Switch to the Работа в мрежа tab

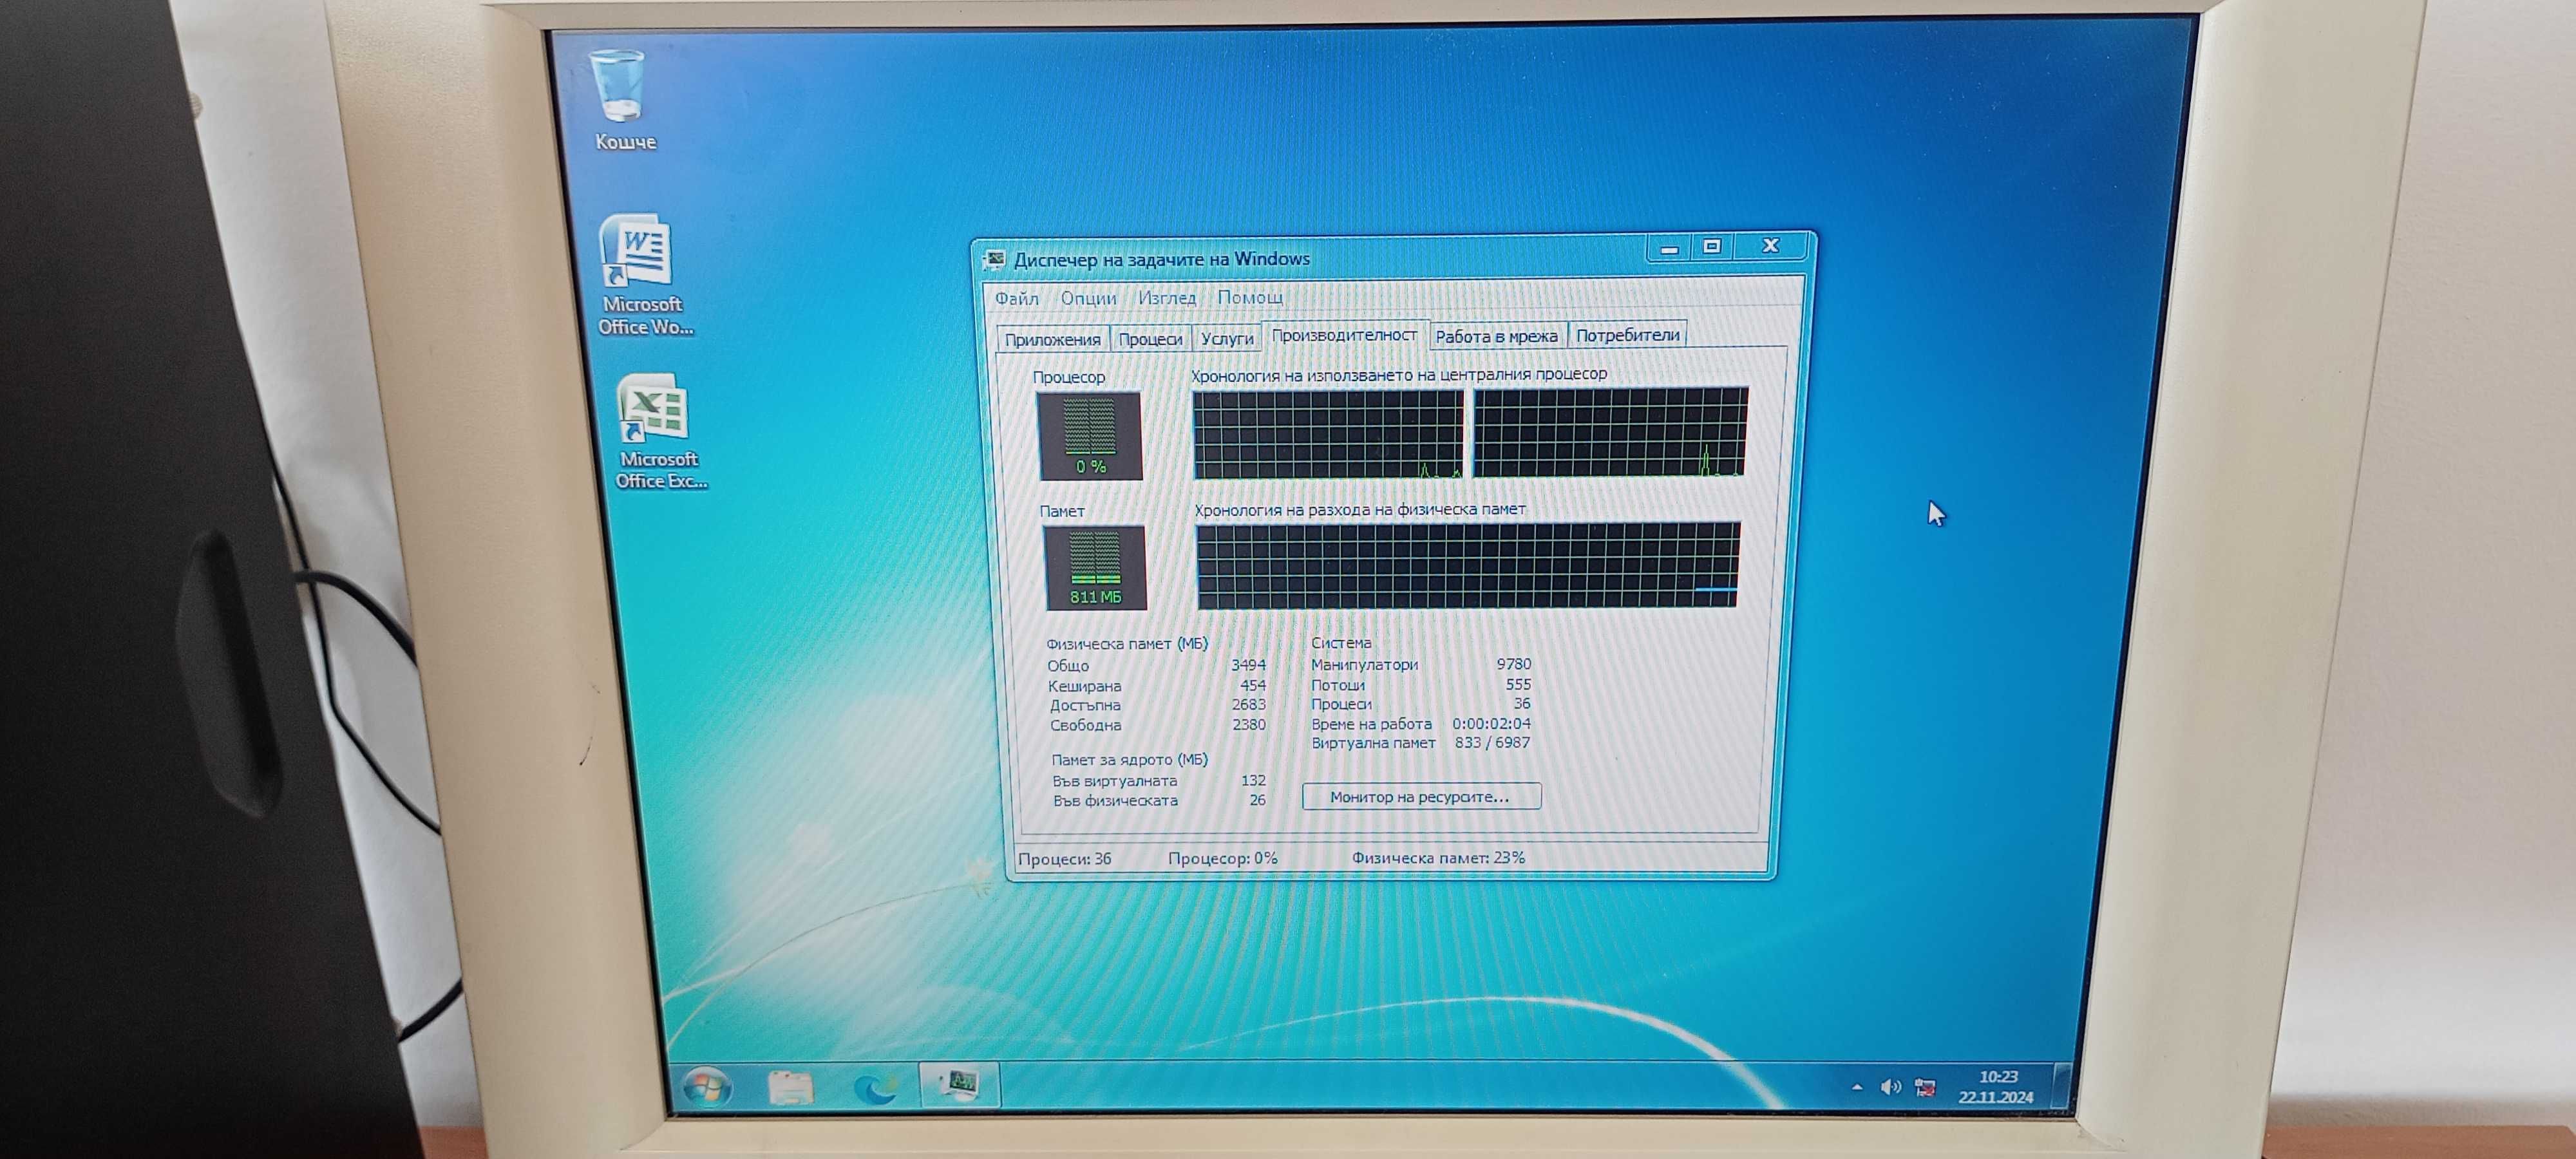click(1496, 336)
